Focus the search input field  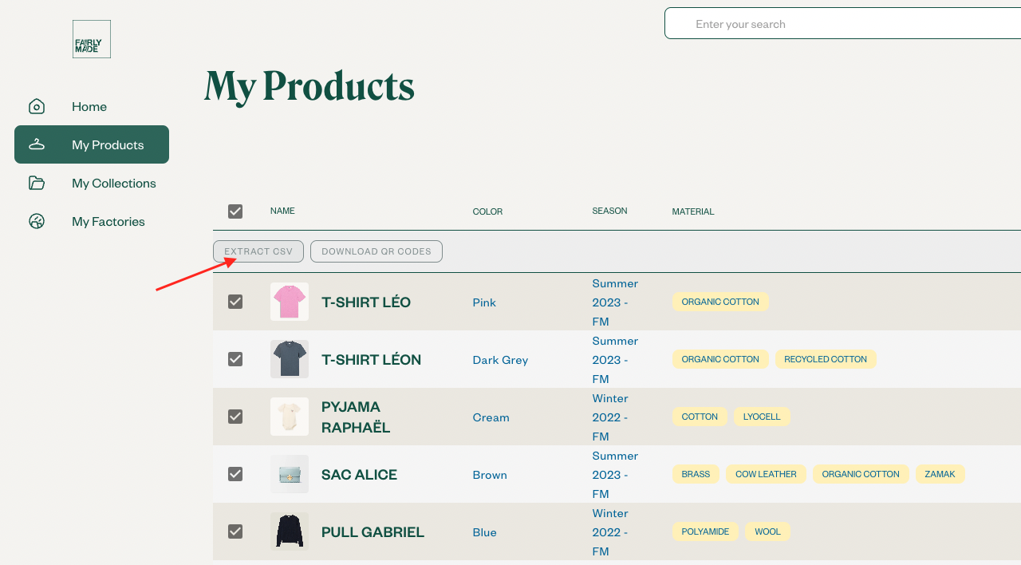click(x=846, y=24)
